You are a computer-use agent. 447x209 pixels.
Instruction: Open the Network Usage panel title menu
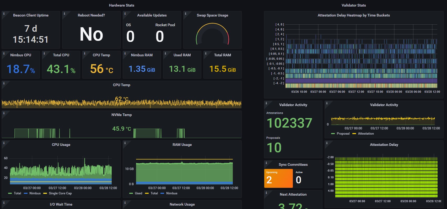tap(182, 204)
